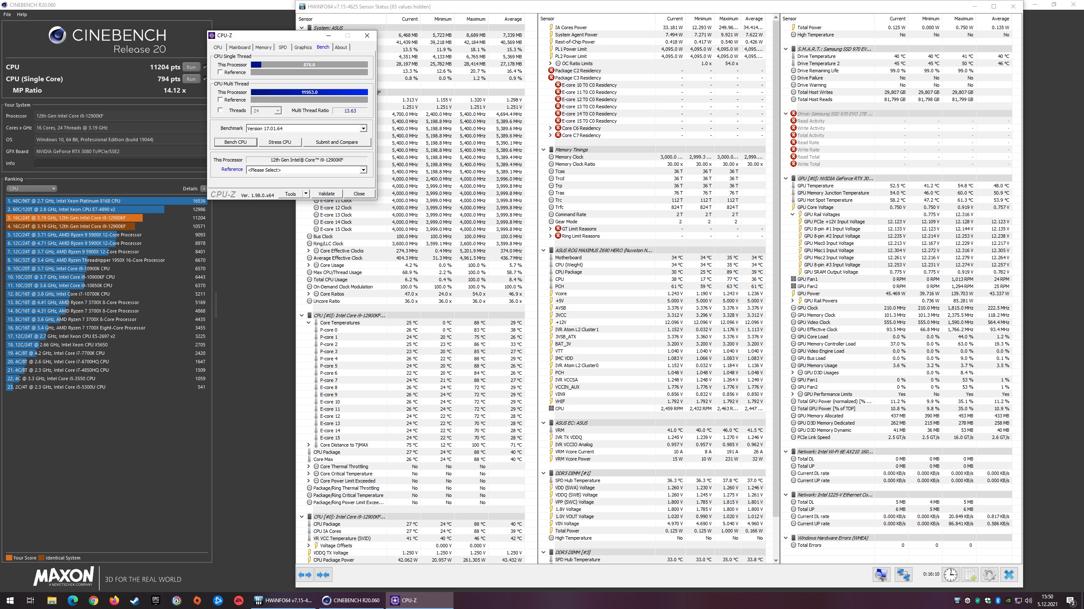1084x609 pixels.
Task: Close sensors with blue X icon
Action: [x=1009, y=575]
